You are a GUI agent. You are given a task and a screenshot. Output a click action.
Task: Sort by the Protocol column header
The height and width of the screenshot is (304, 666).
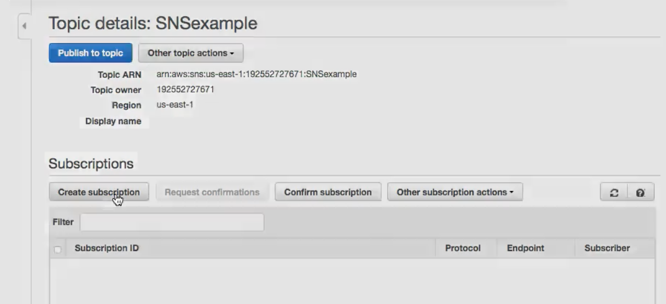pos(463,248)
